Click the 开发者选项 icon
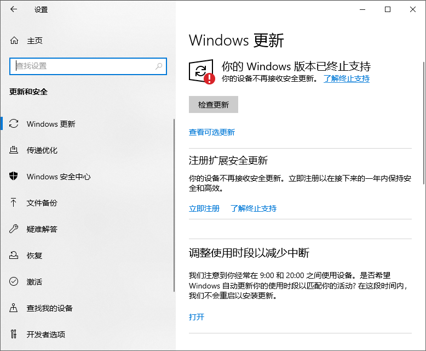This screenshot has width=426, height=351. (x=14, y=334)
